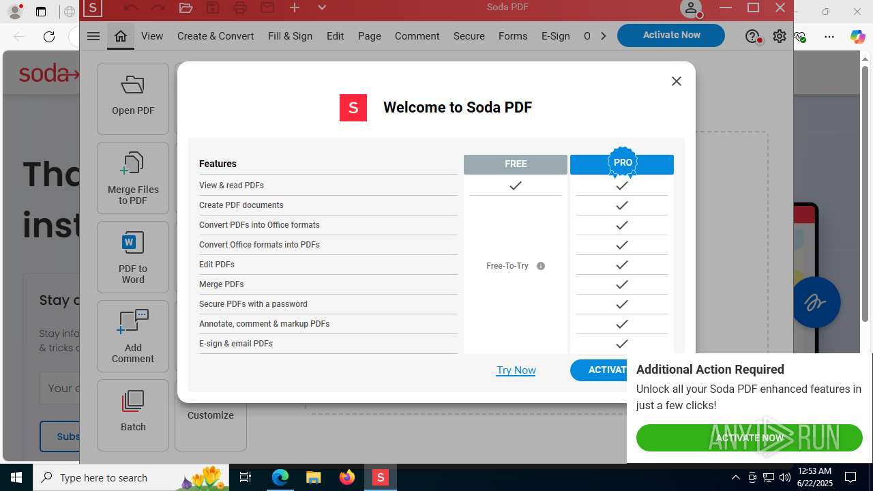The width and height of the screenshot is (873, 491).
Task: Open the View tab
Action: coord(152,36)
